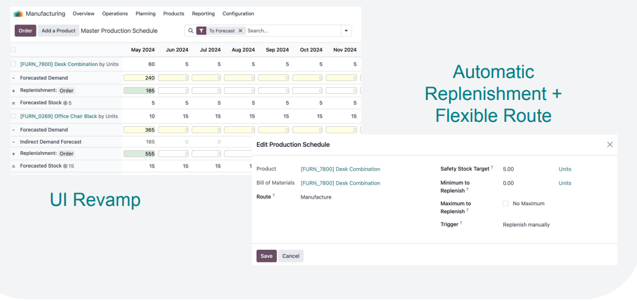Image resolution: width=637 pixels, height=301 pixels.
Task: Click Desk Combination Jun 2024 replenishment field
Action: pyautogui.click(x=173, y=91)
